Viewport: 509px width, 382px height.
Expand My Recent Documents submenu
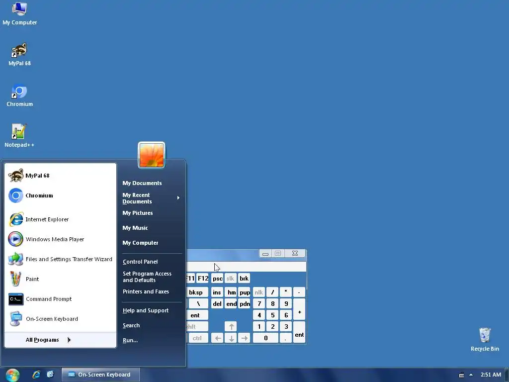[151, 198]
